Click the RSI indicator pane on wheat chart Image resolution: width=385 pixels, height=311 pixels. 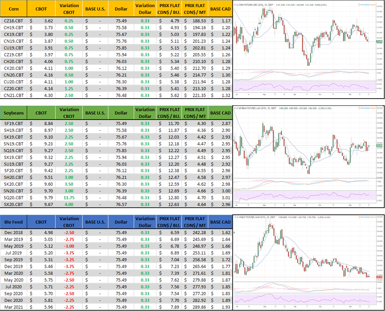click(301, 300)
